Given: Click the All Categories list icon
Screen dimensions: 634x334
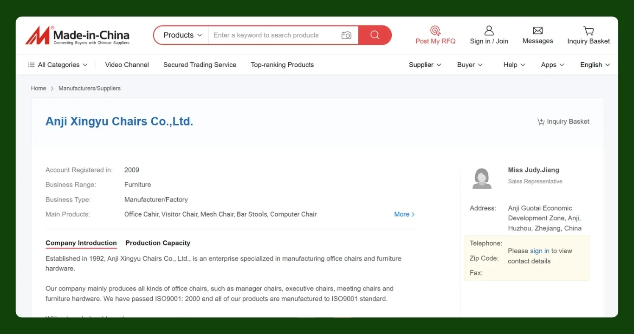Looking at the screenshot, I should tap(31, 65).
